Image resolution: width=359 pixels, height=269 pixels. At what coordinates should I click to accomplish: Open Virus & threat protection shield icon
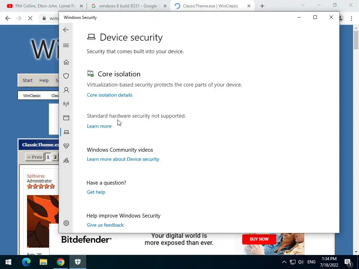pos(66,76)
